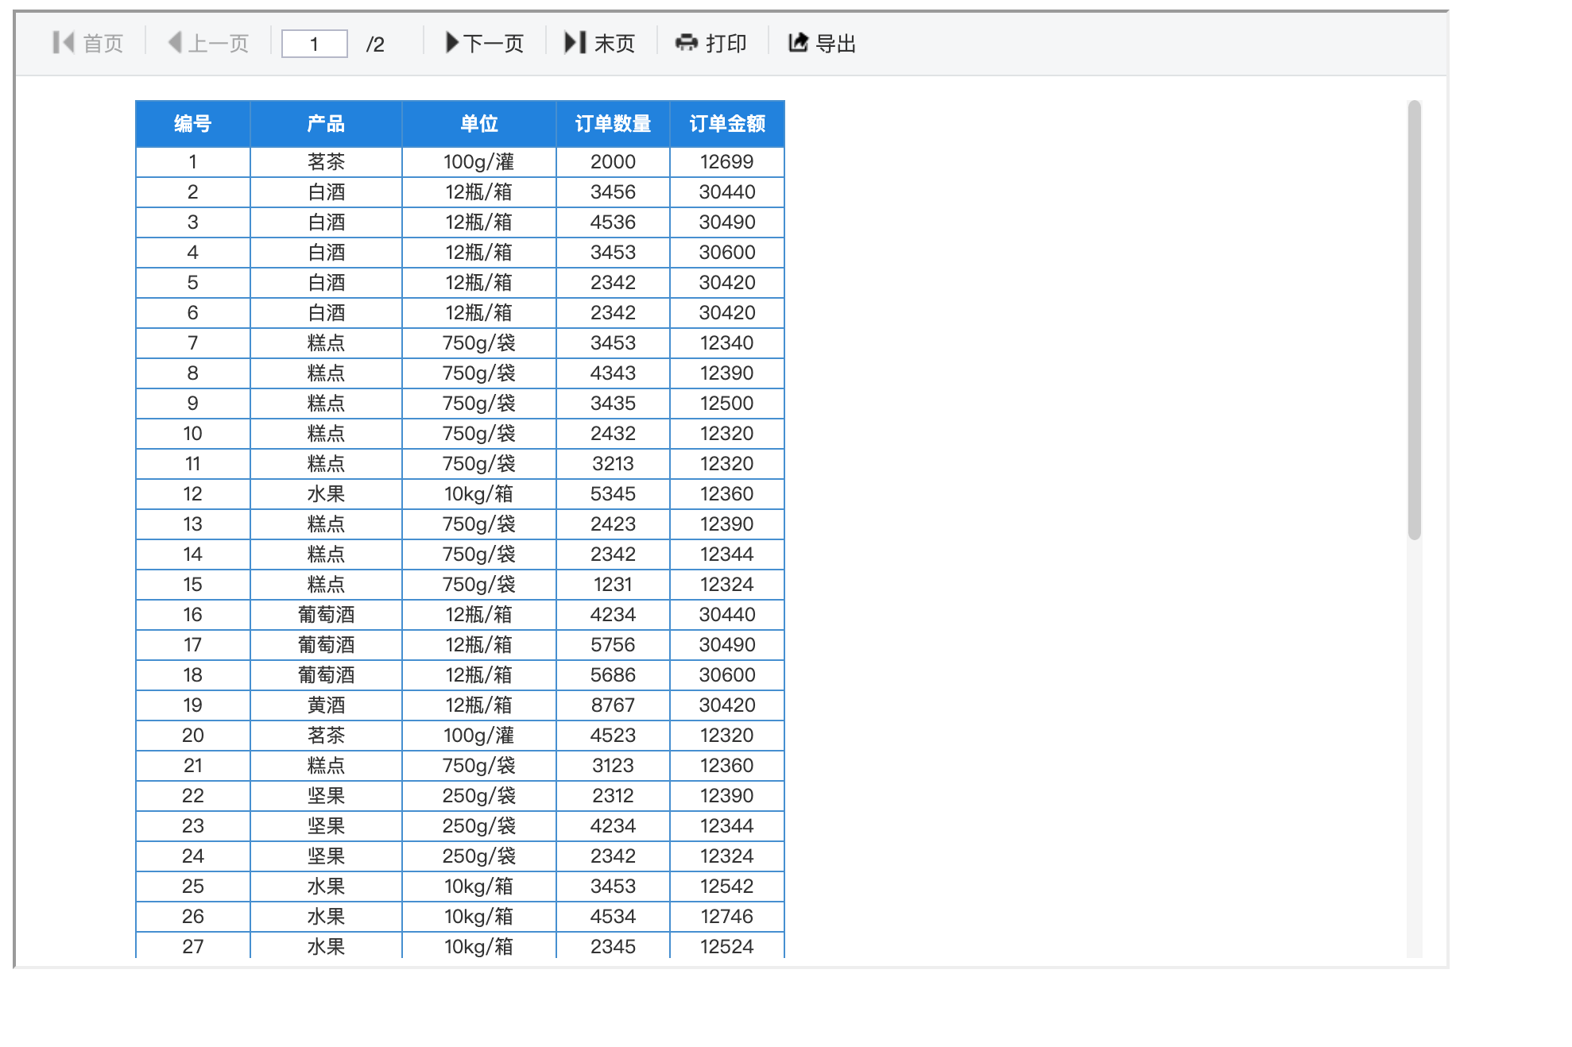The height and width of the screenshot is (1047, 1572).
Task: Select quantity cell 4536
Action: click(613, 222)
